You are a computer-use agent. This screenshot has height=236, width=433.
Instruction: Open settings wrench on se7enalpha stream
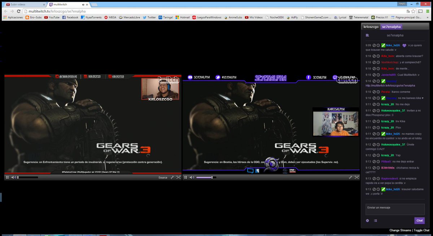pyautogui.click(x=351, y=177)
